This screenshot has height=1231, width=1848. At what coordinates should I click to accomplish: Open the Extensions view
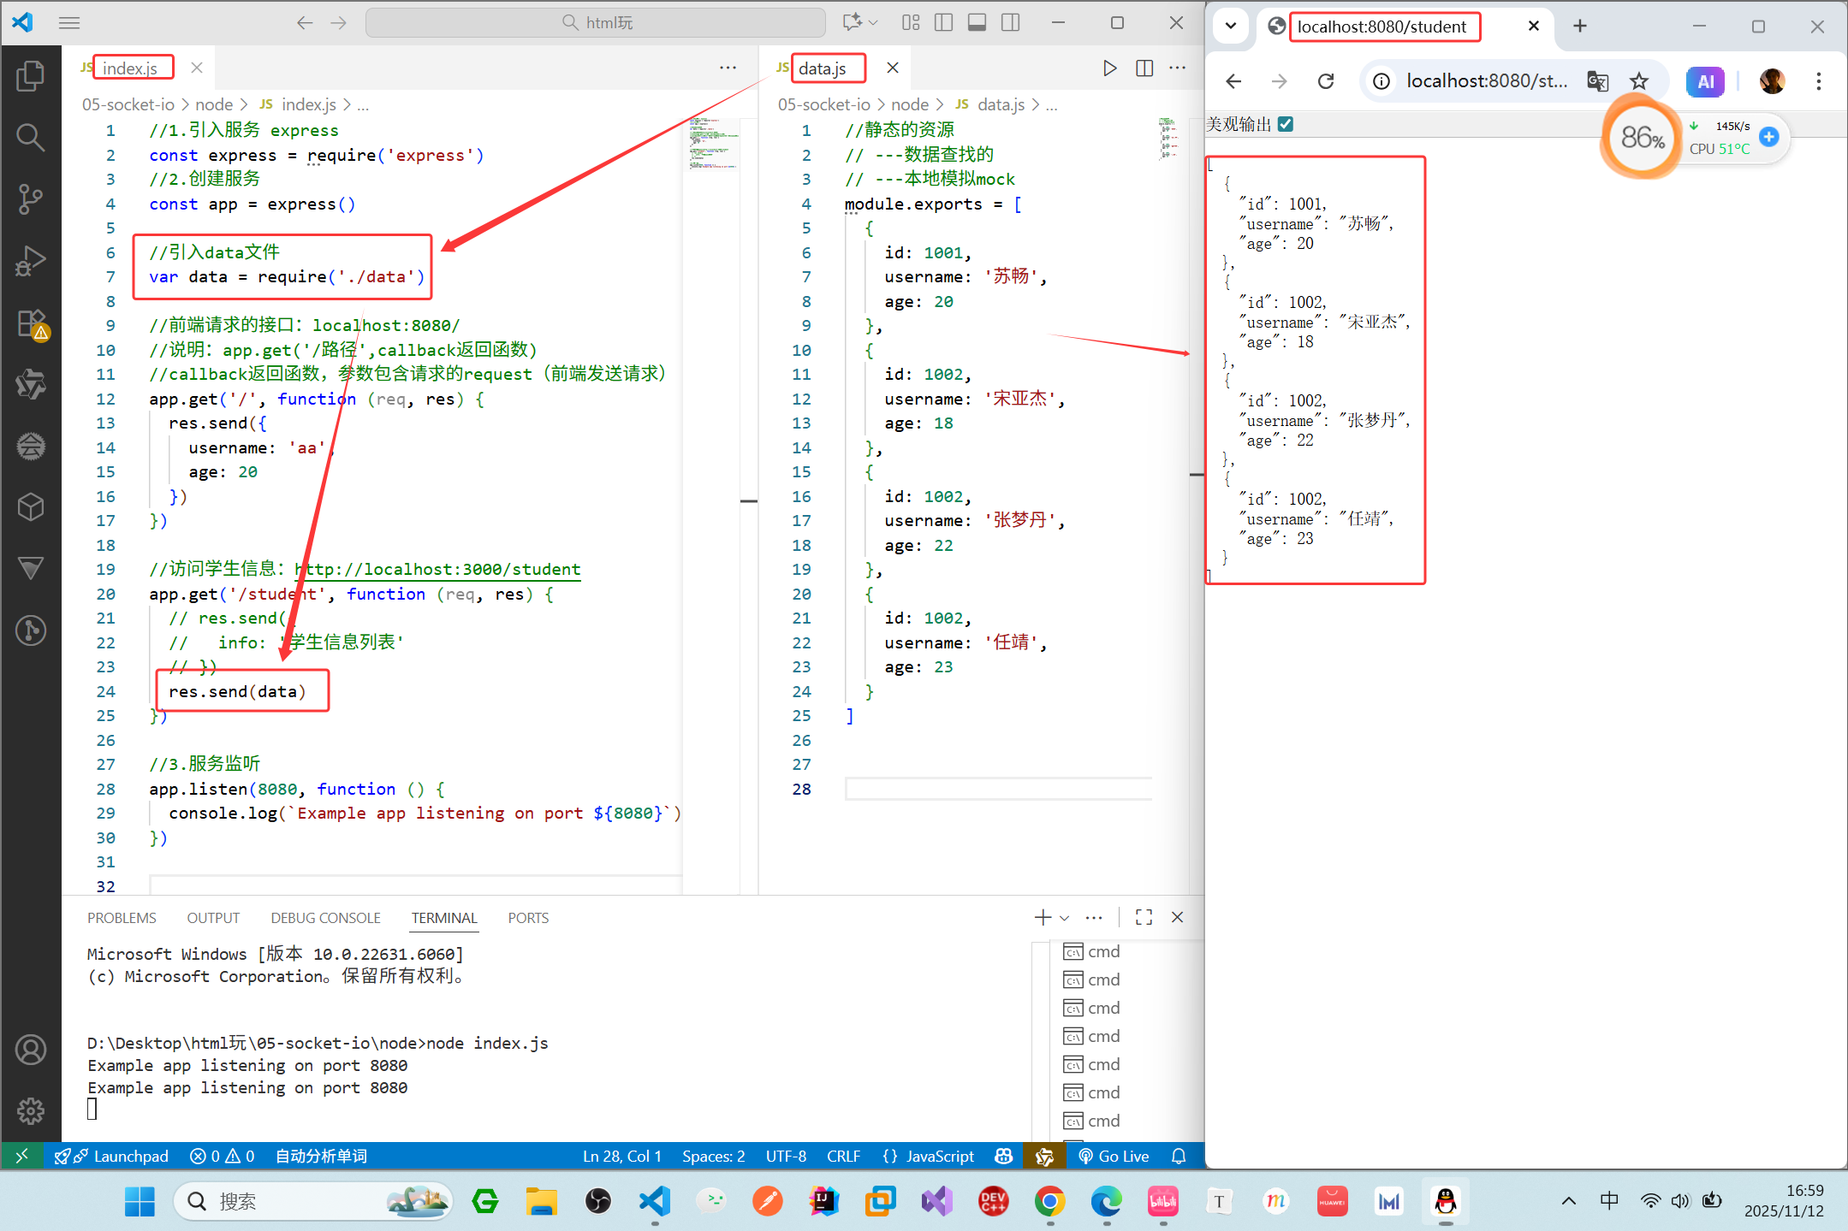pyautogui.click(x=31, y=323)
